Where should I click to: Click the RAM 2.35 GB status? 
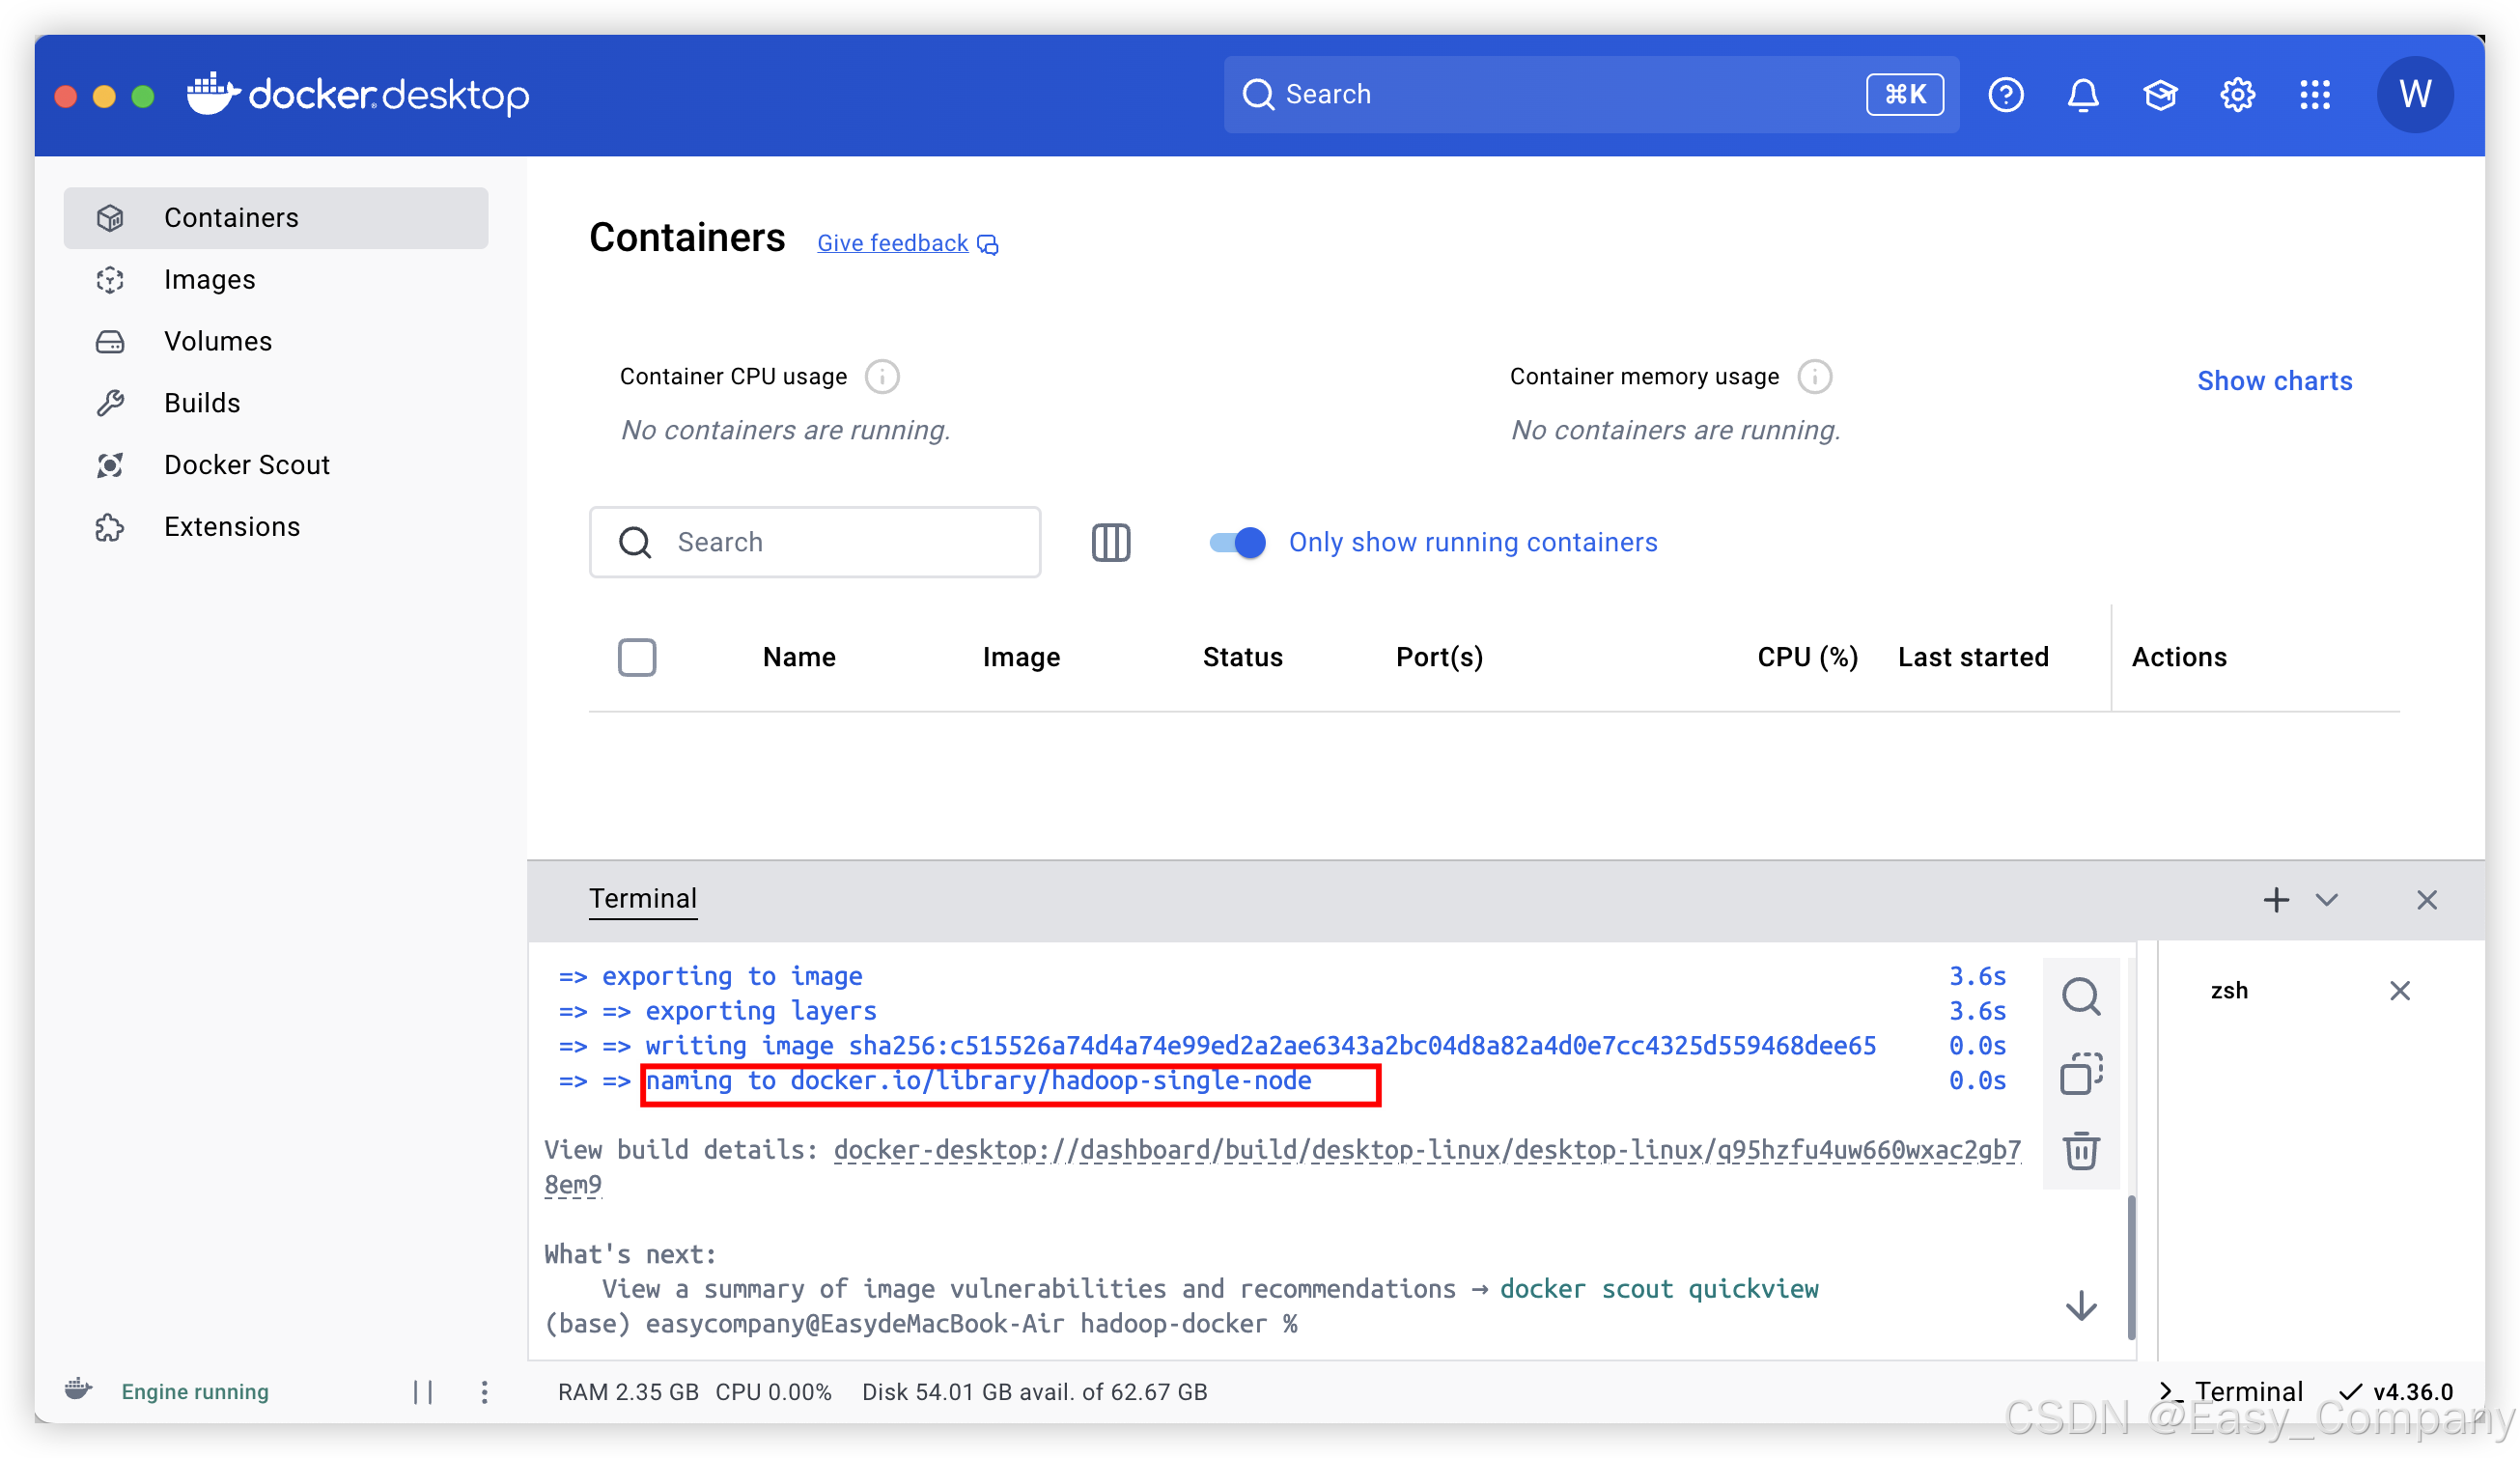click(x=628, y=1392)
